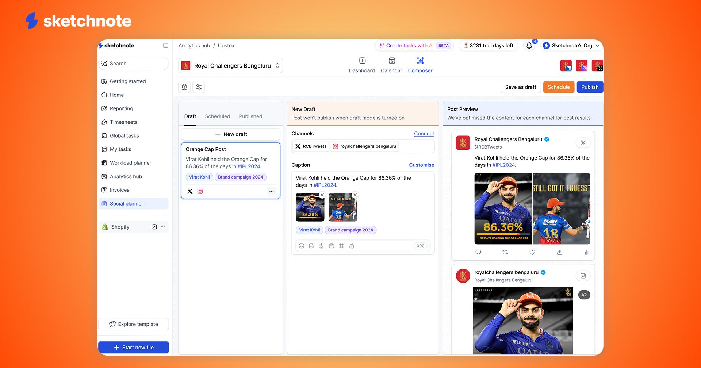The width and height of the screenshot is (701, 368).
Task: Click the template list icon in caption toolbar
Action: pyautogui.click(x=332, y=246)
